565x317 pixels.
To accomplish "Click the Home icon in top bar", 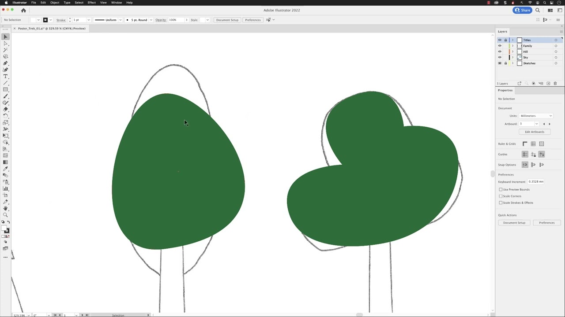I will [x=23, y=10].
